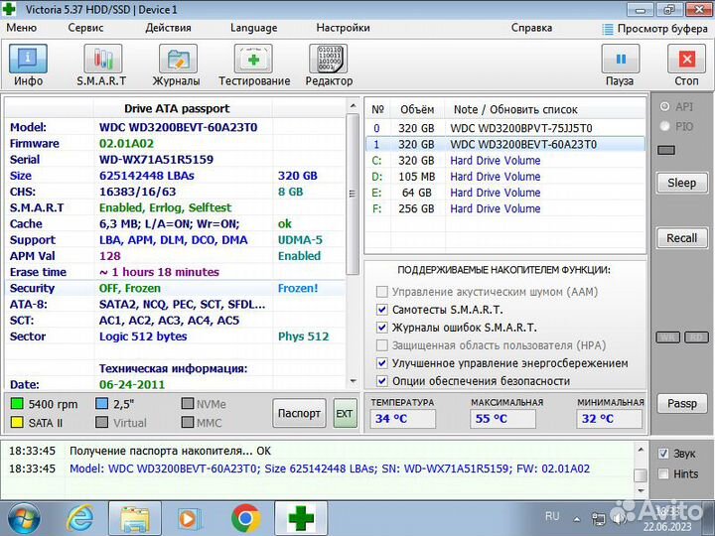
Task: Open Windows Start menu
Action: (23, 519)
